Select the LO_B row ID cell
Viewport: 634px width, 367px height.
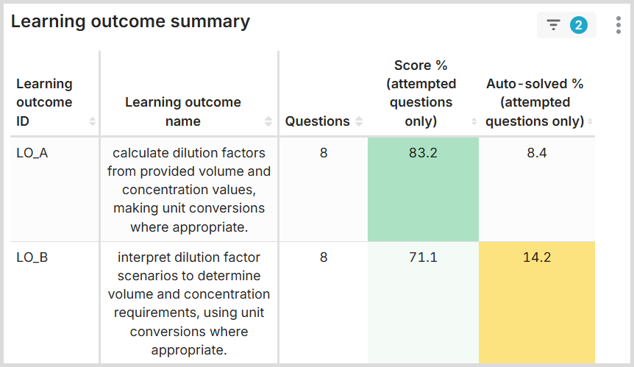tap(32, 257)
